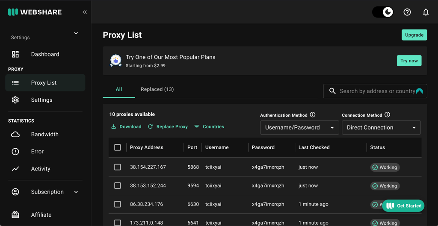Open the Direct Connection dropdown
438x226 pixels.
coord(381,127)
